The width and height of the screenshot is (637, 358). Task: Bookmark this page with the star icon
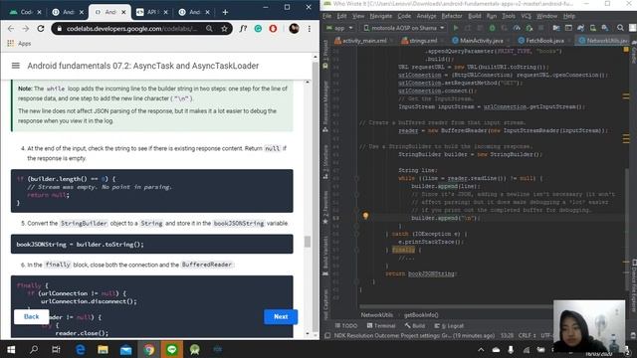[x=224, y=29]
